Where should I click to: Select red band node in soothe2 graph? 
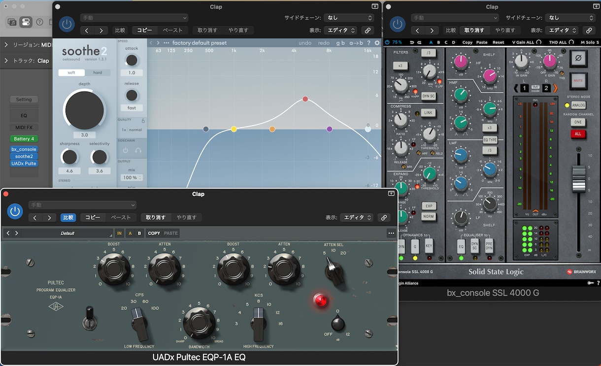point(305,99)
